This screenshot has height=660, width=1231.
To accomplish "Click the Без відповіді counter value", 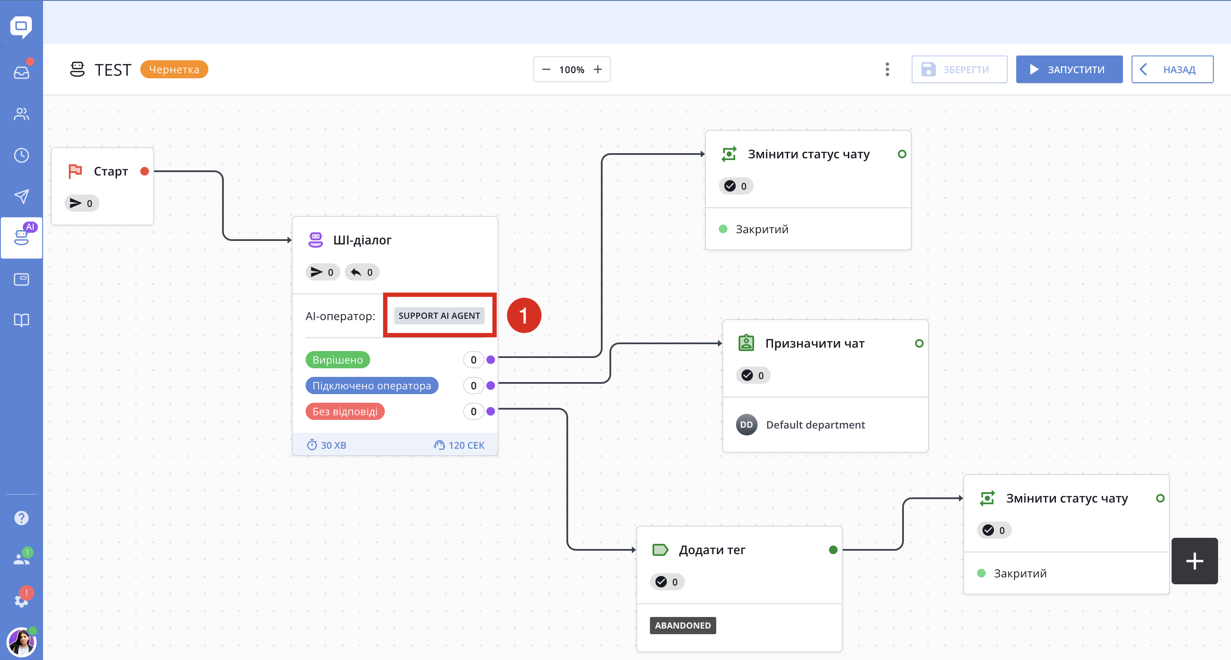I will (473, 411).
